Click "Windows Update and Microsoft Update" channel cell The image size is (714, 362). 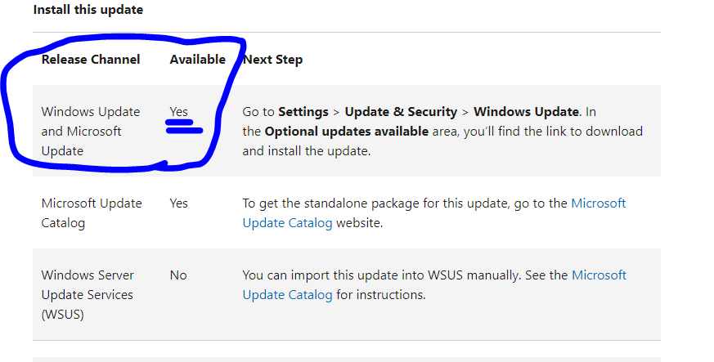tap(91, 131)
